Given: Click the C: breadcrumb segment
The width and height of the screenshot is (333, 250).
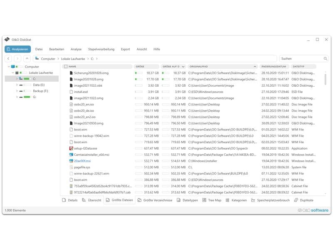Looking at the screenshot, I should (92, 59).
